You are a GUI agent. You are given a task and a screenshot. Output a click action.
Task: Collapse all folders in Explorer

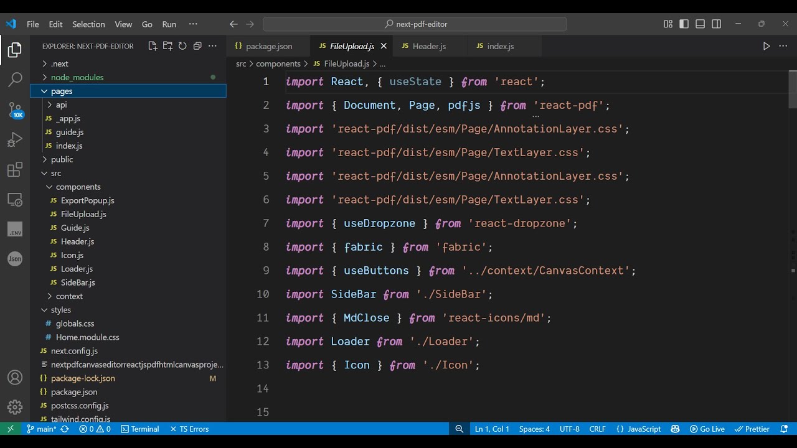197,46
